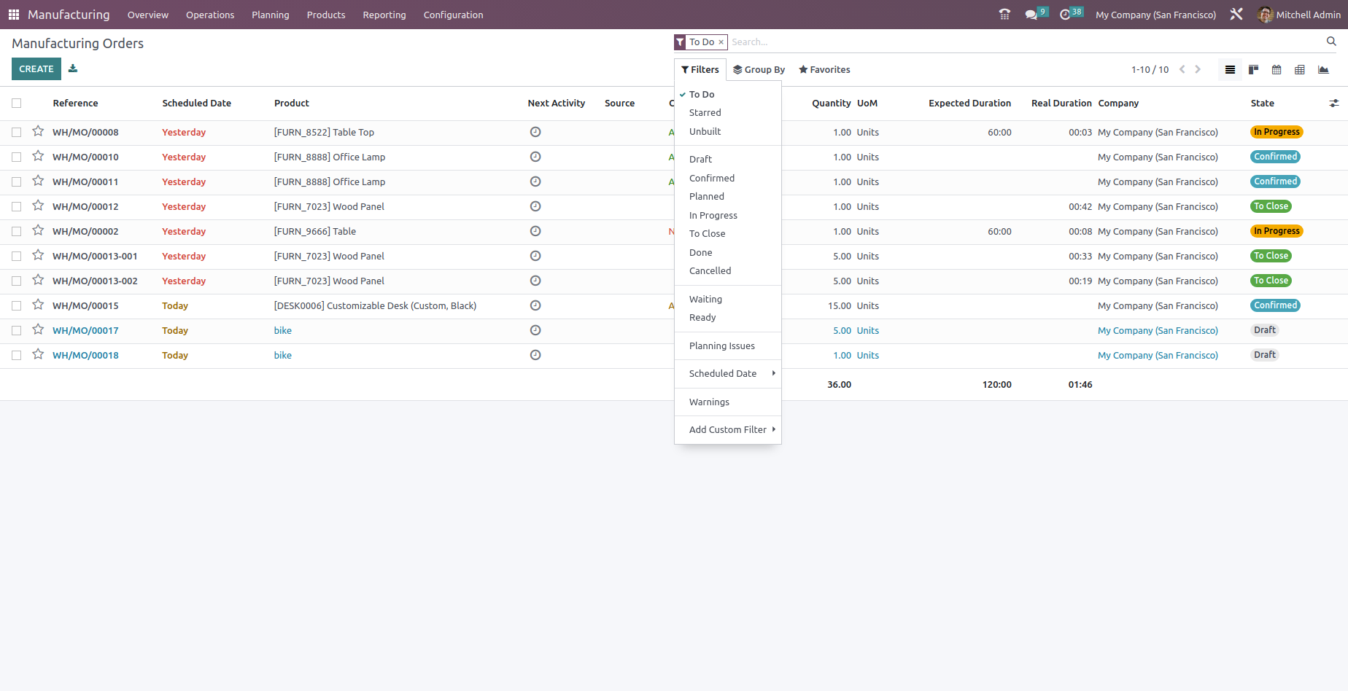Open optional columns settings icon
The image size is (1348, 691).
(1334, 104)
